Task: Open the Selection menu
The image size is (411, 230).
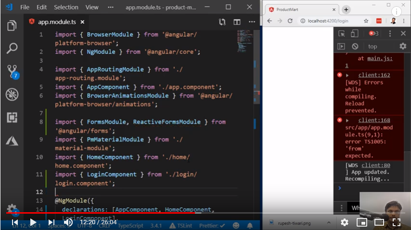Action: (x=66, y=7)
